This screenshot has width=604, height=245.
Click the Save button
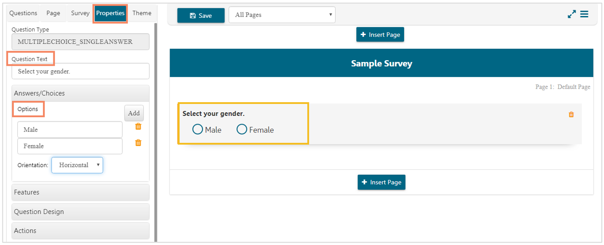(201, 16)
